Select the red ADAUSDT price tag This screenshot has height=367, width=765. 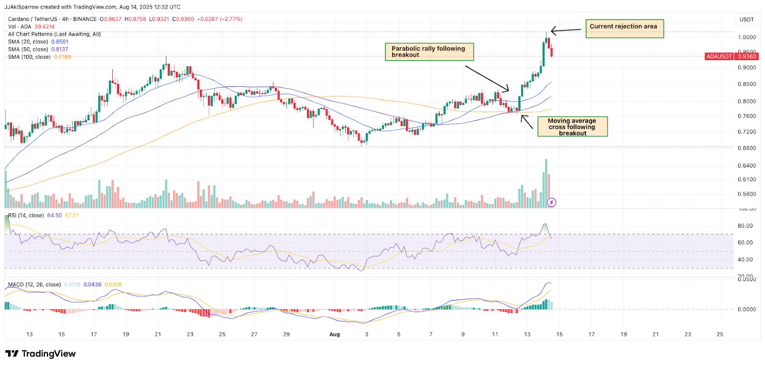point(719,56)
